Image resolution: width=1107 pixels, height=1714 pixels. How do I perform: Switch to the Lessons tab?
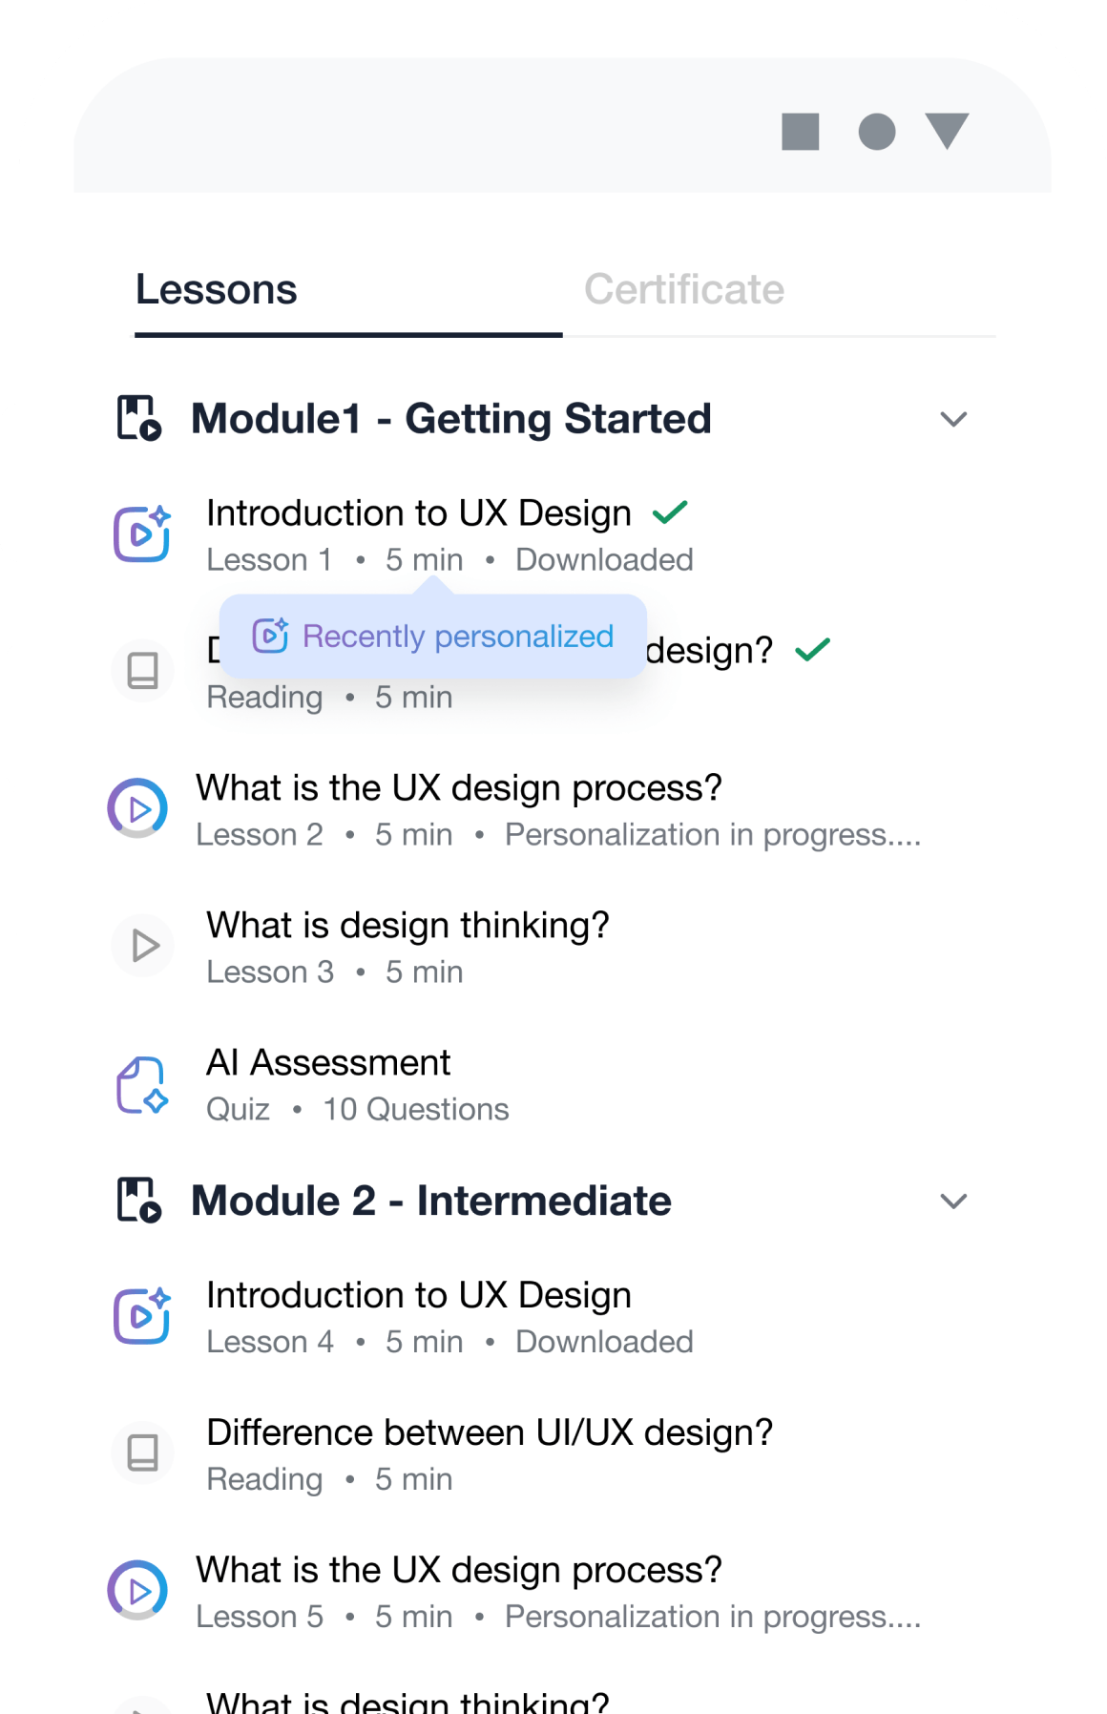click(217, 290)
